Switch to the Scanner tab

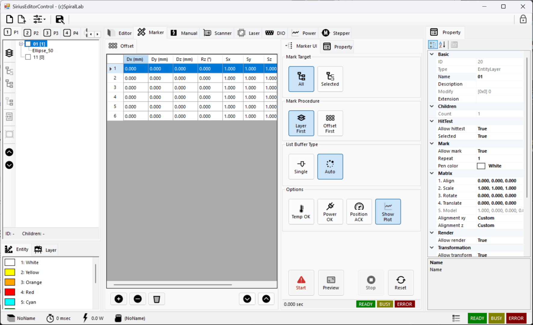218,33
